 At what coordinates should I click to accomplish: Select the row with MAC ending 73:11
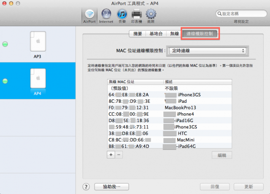(x=170, y=127)
